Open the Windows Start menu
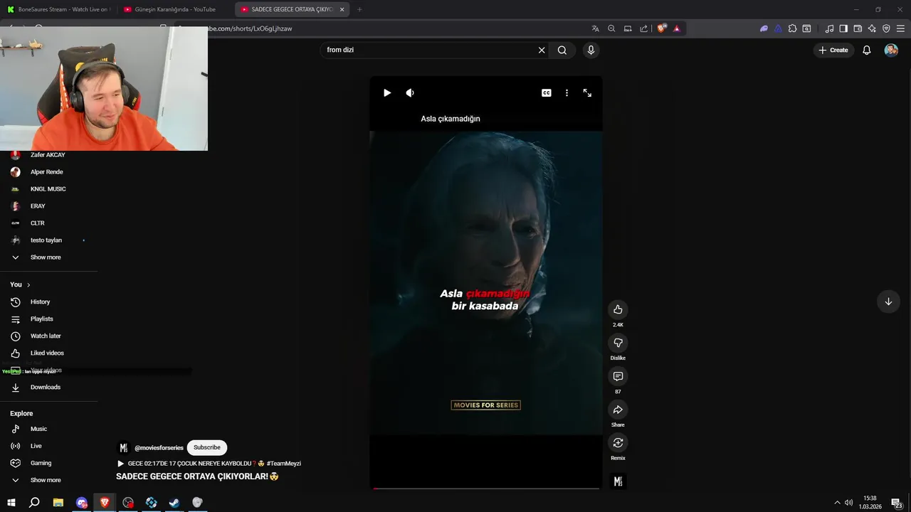 click(x=11, y=502)
